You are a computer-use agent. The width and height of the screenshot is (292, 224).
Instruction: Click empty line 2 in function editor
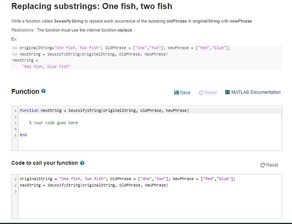click(150, 117)
